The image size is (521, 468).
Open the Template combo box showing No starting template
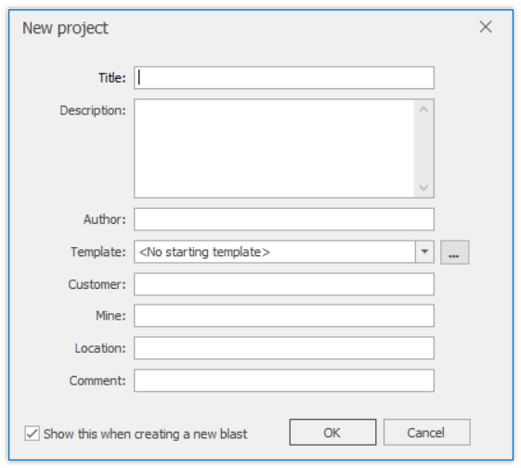point(275,252)
